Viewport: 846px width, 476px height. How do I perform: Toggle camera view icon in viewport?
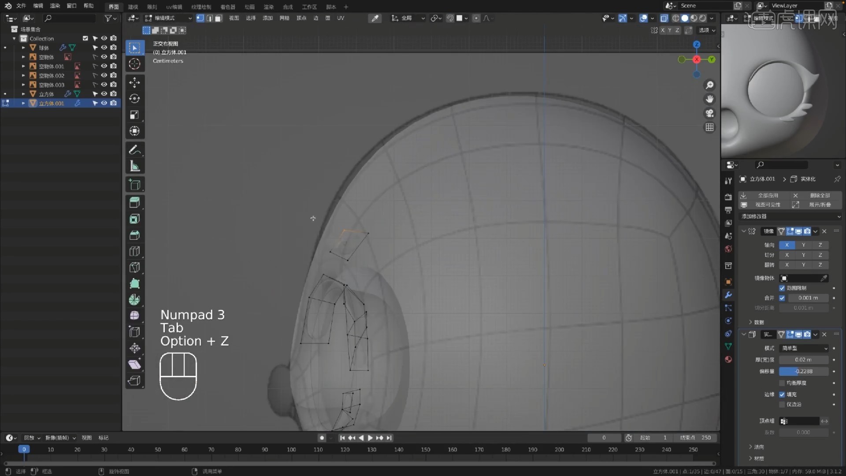tap(709, 113)
